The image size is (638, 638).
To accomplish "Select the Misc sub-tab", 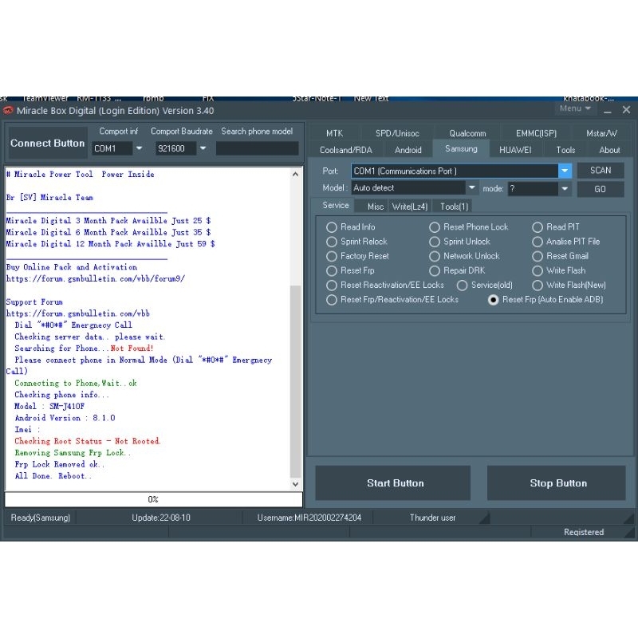I will pyautogui.click(x=375, y=207).
